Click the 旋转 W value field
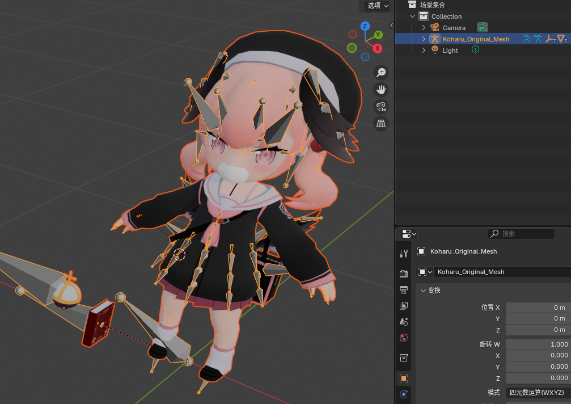Viewport: 571px width, 404px height. pos(538,344)
